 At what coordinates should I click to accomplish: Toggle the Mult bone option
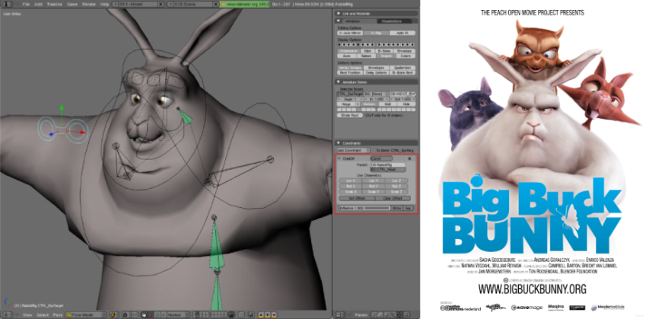tap(387, 104)
